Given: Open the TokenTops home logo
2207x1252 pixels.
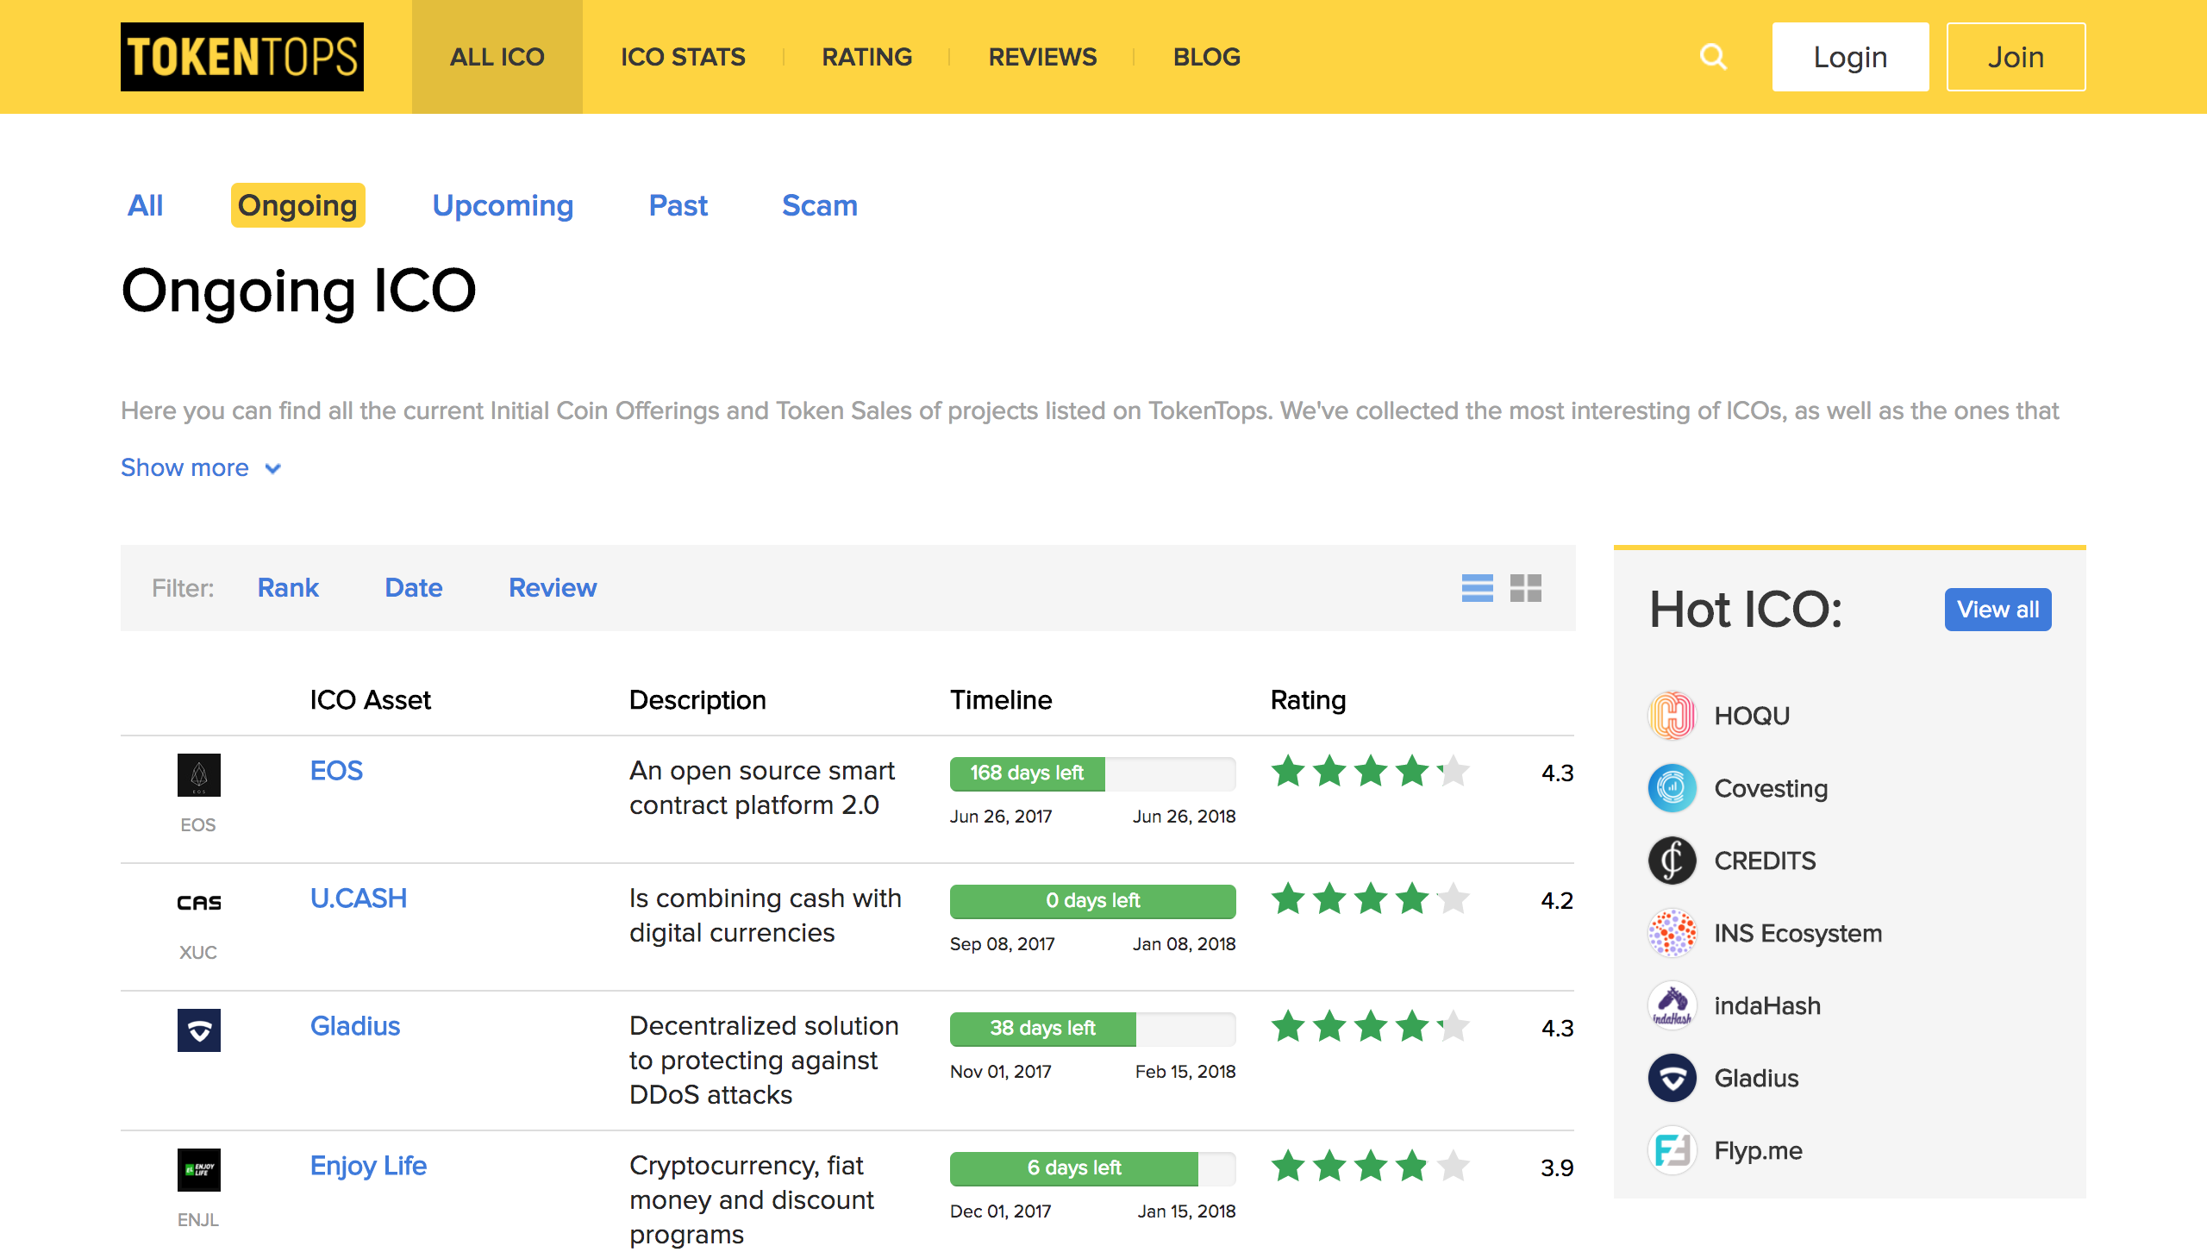Looking at the screenshot, I should (242, 57).
